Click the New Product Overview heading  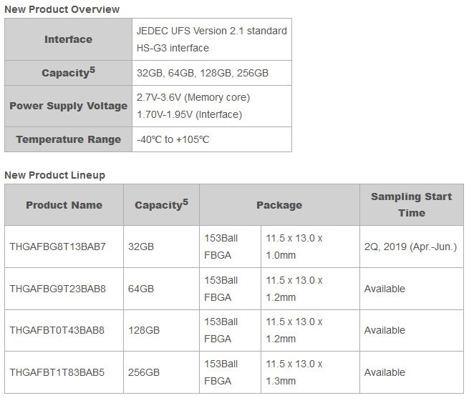[x=62, y=9]
